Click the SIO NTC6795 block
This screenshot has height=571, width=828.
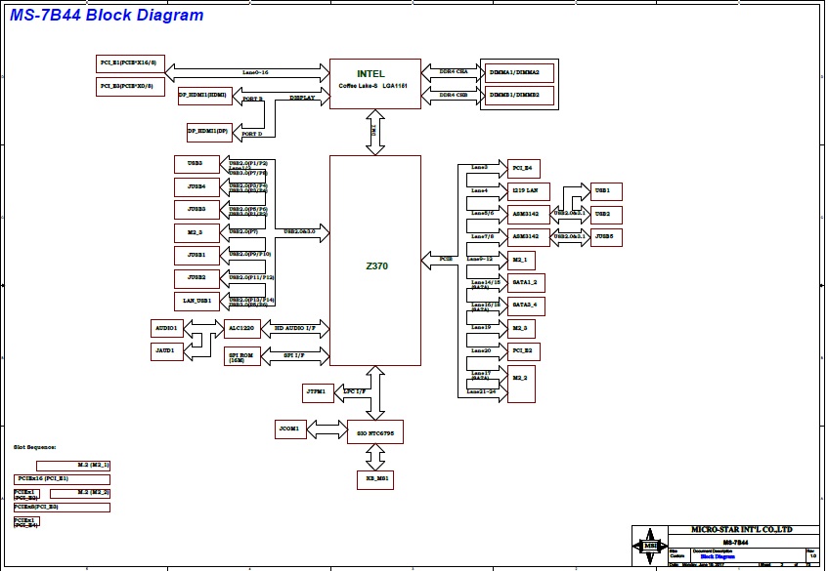pyautogui.click(x=374, y=431)
